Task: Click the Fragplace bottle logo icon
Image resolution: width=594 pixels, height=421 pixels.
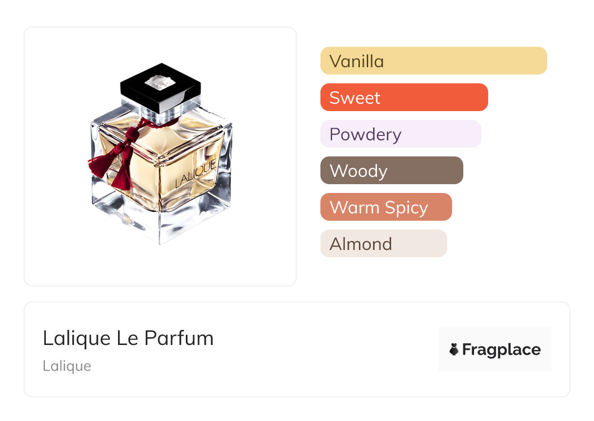Action: 454,349
